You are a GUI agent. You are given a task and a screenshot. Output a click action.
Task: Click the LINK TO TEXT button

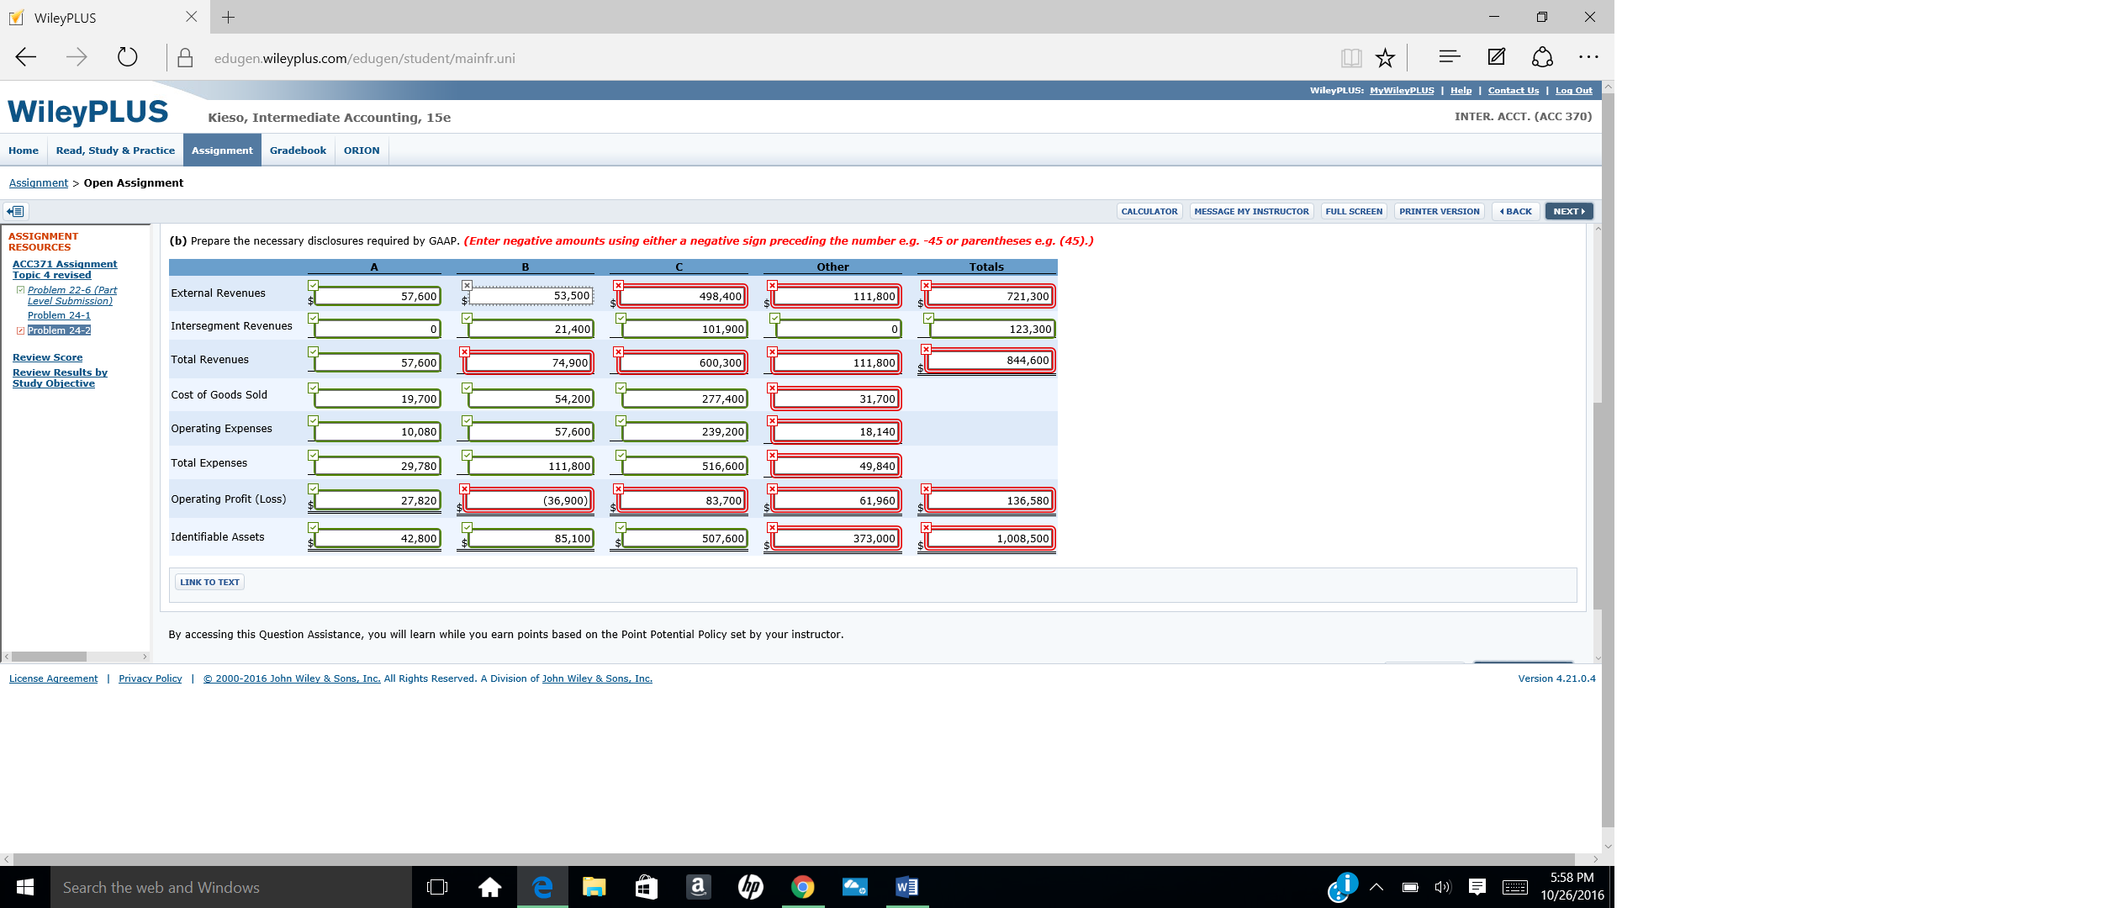209,582
